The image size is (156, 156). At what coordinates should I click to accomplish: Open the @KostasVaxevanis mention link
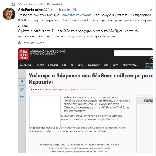tap(77, 15)
